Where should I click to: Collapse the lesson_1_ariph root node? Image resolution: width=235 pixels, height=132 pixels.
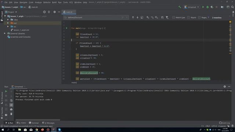point(5,16)
